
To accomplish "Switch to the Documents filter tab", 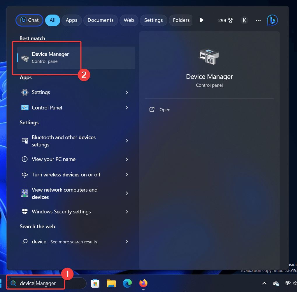I will pos(100,20).
